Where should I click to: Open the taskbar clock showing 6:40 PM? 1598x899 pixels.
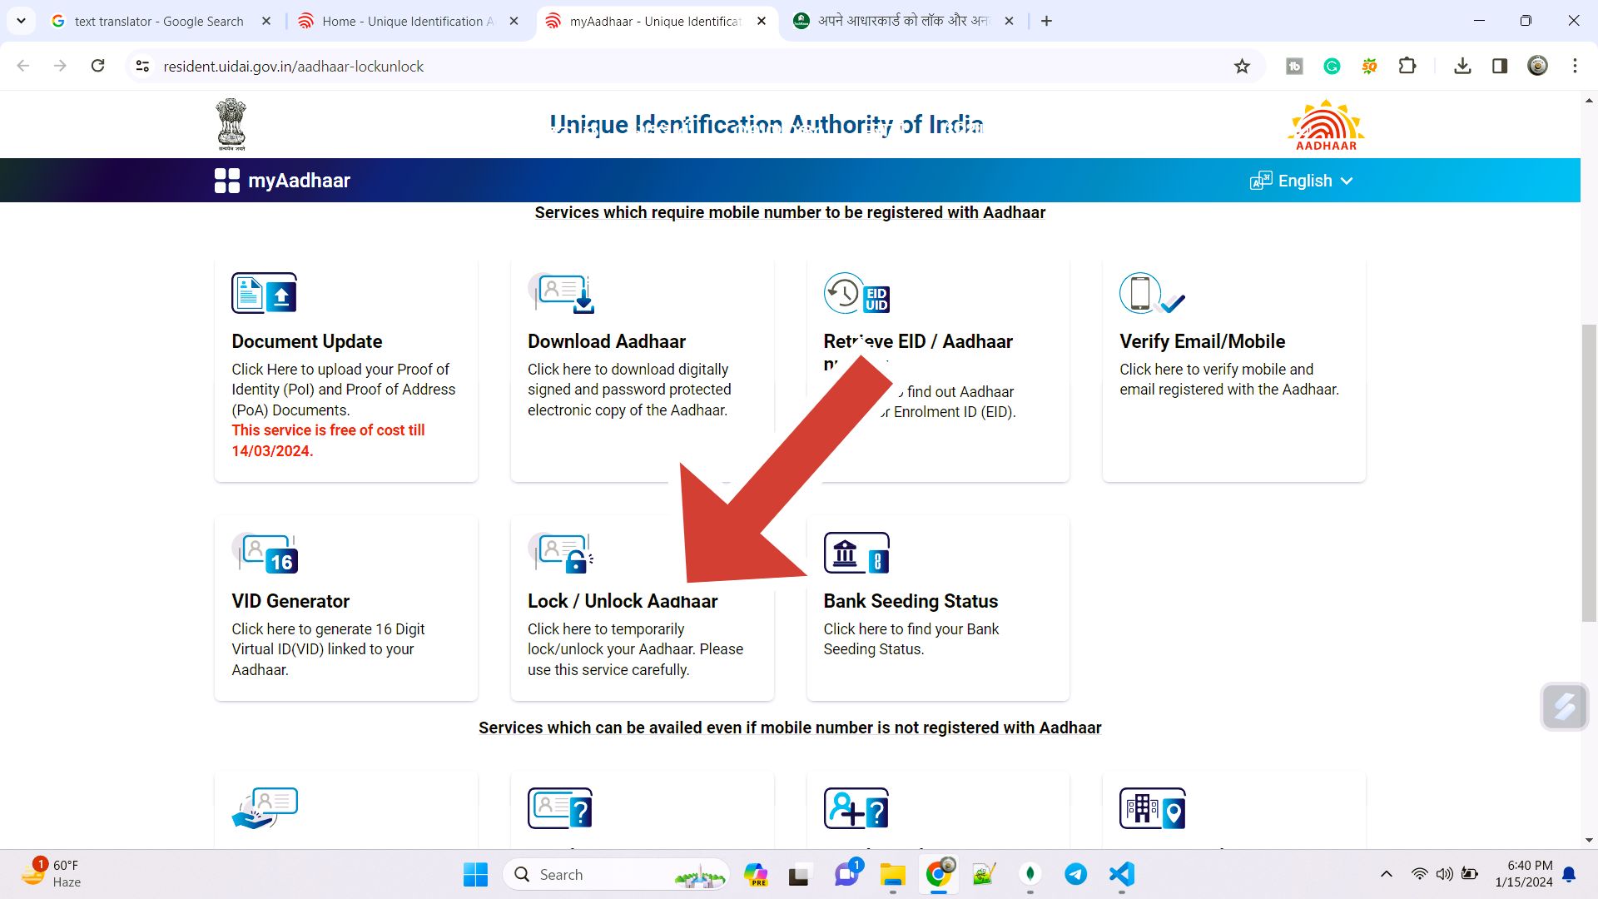(x=1523, y=874)
